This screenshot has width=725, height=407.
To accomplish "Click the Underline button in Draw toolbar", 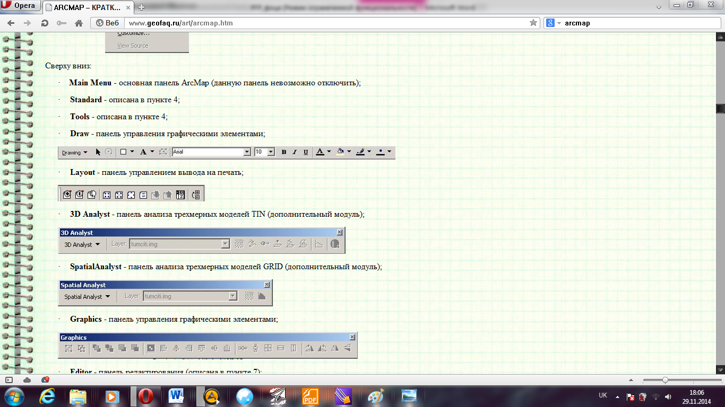I will click(306, 152).
